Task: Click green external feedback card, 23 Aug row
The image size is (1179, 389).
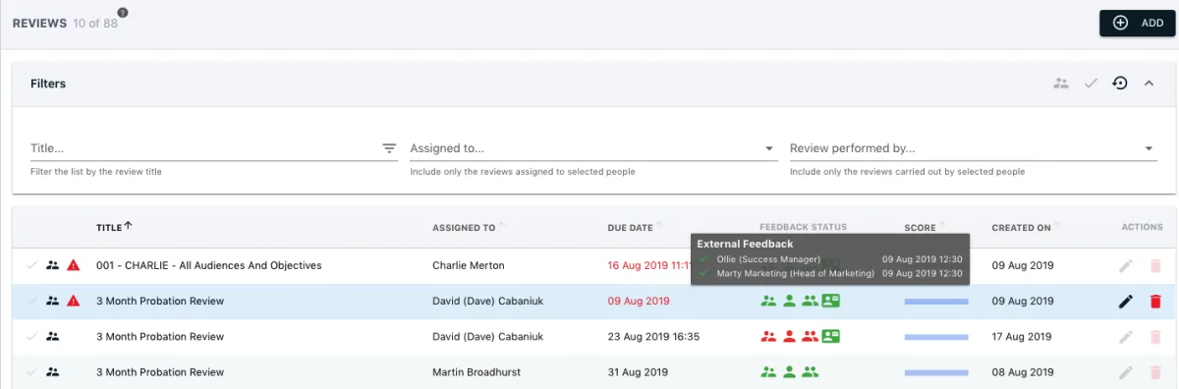Action: tap(831, 336)
